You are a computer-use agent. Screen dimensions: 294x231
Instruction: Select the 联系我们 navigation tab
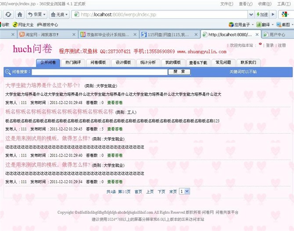click(x=248, y=63)
